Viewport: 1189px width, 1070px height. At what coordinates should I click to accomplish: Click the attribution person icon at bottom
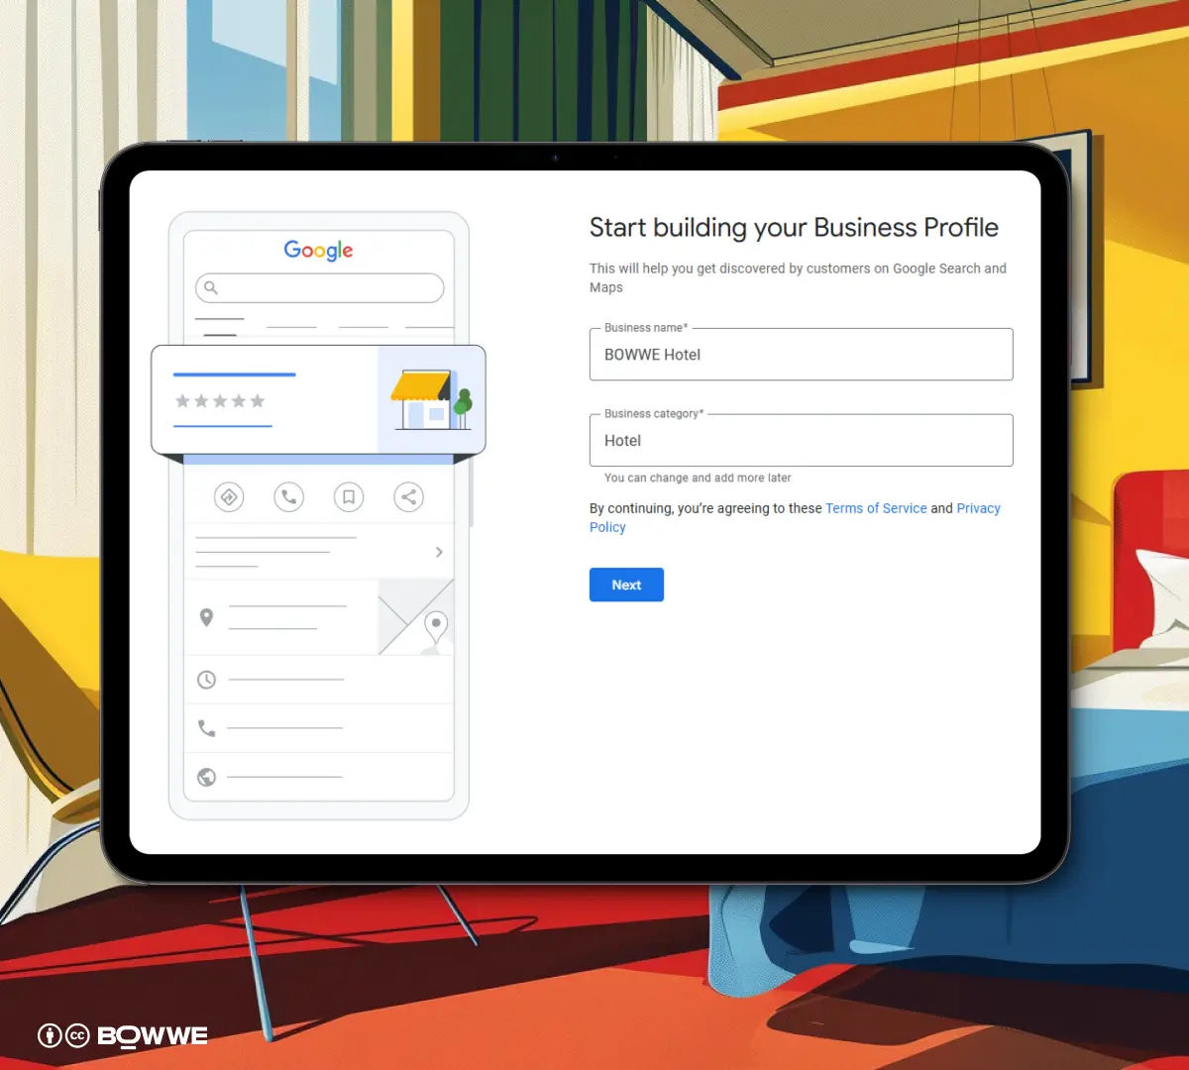pos(50,1036)
